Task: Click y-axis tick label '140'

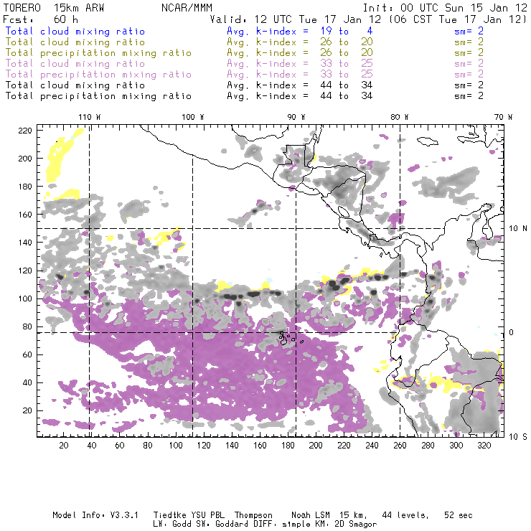Action: (25, 243)
